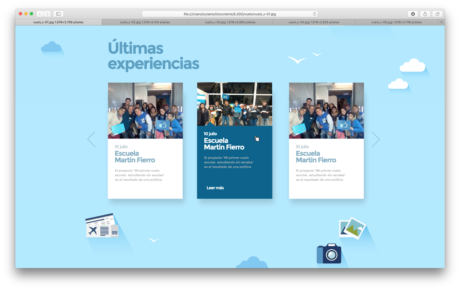
Task: Add a new tab with the plus button
Action: (441, 22)
